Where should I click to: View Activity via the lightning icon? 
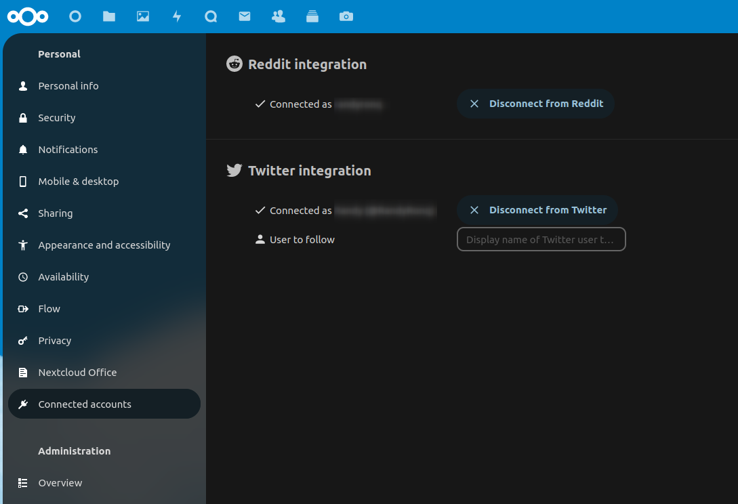click(177, 16)
